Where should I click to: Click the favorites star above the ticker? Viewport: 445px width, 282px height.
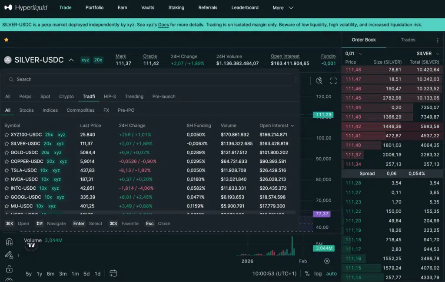(6, 40)
